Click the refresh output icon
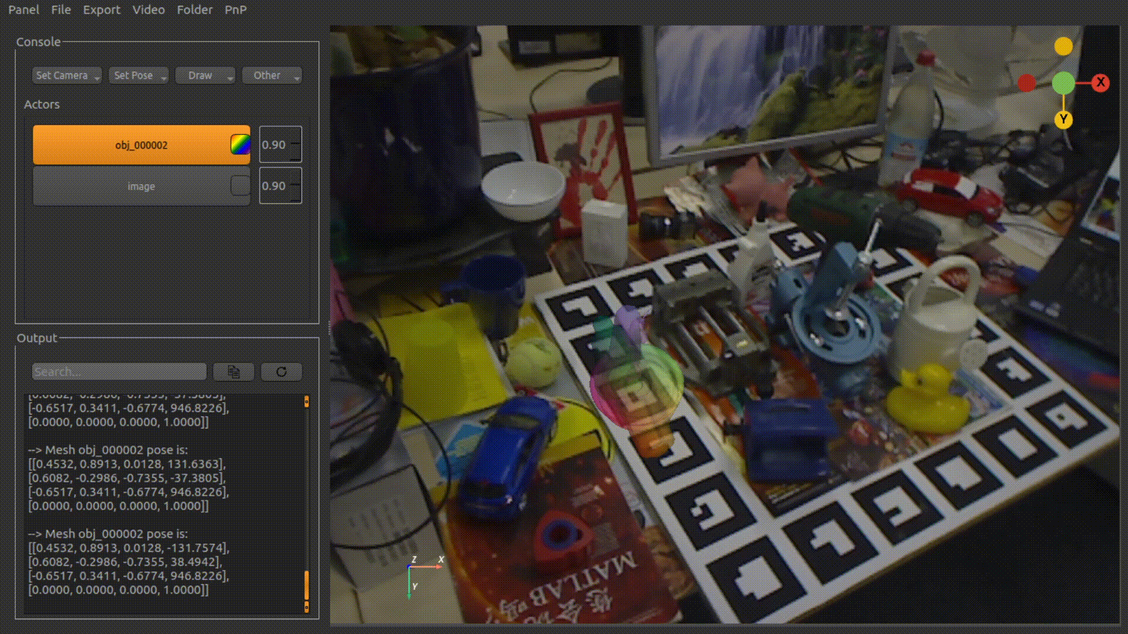The width and height of the screenshot is (1128, 634). coord(281,371)
